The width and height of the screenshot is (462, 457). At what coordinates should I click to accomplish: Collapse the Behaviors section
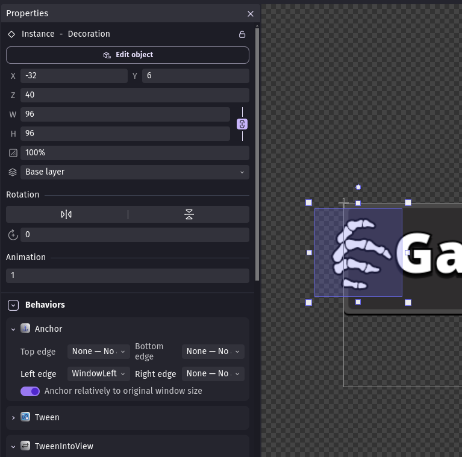point(13,305)
